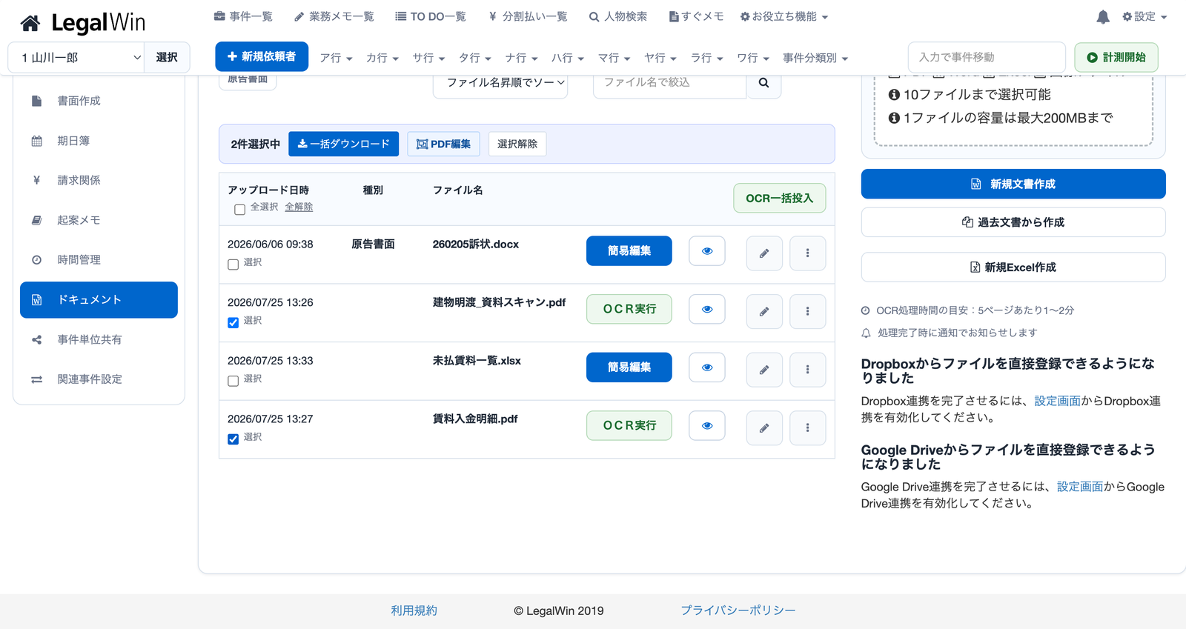This screenshot has height=629, width=1186.
Task: Open TO DO一覧 from top navigation
Action: click(431, 16)
